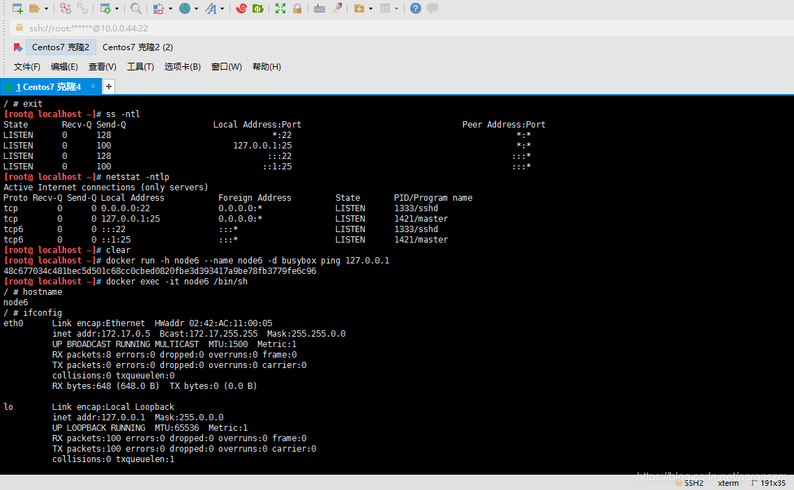The image size is (794, 490).
Task: Open the 文件(F) menu
Action: click(x=27, y=67)
